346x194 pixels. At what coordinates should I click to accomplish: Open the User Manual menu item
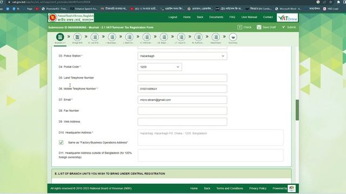(249, 17)
